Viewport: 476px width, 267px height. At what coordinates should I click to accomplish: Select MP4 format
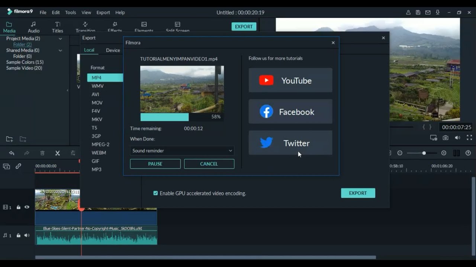click(x=105, y=78)
